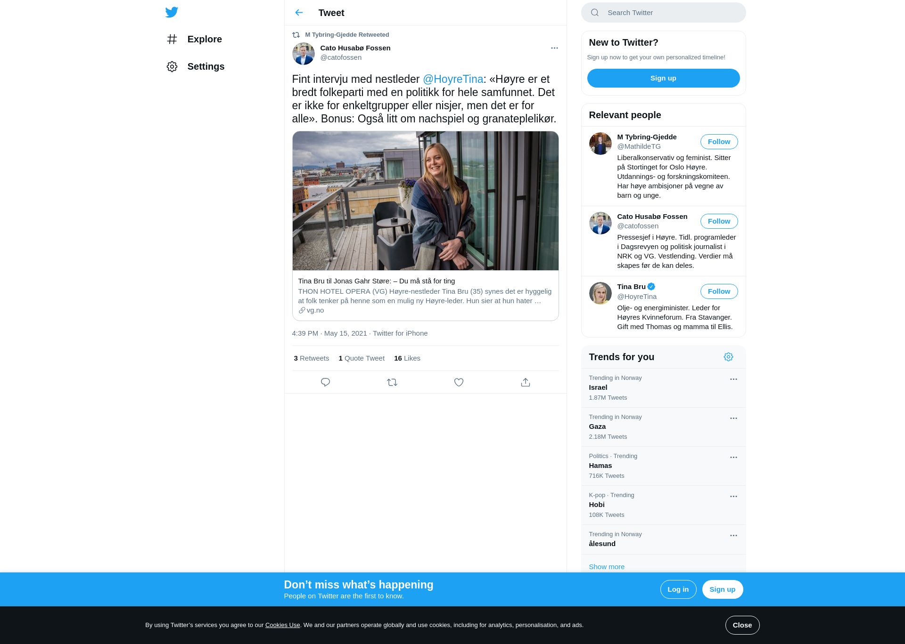
Task: Go back with the arrow icon
Action: [x=299, y=13]
